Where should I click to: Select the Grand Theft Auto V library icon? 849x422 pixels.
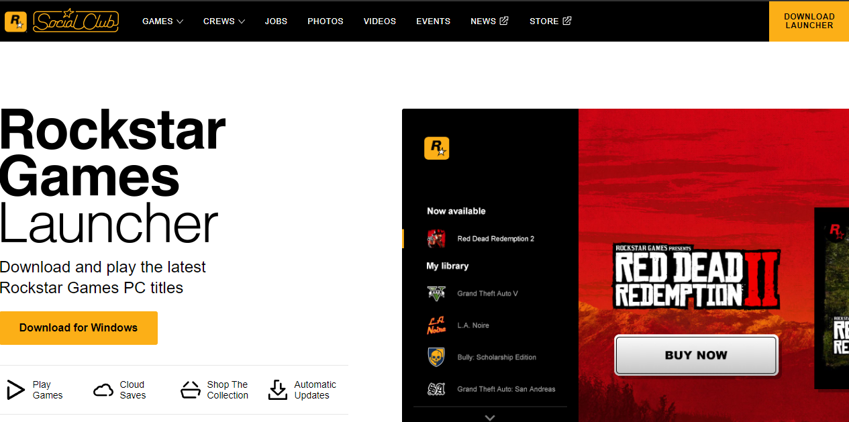(436, 293)
